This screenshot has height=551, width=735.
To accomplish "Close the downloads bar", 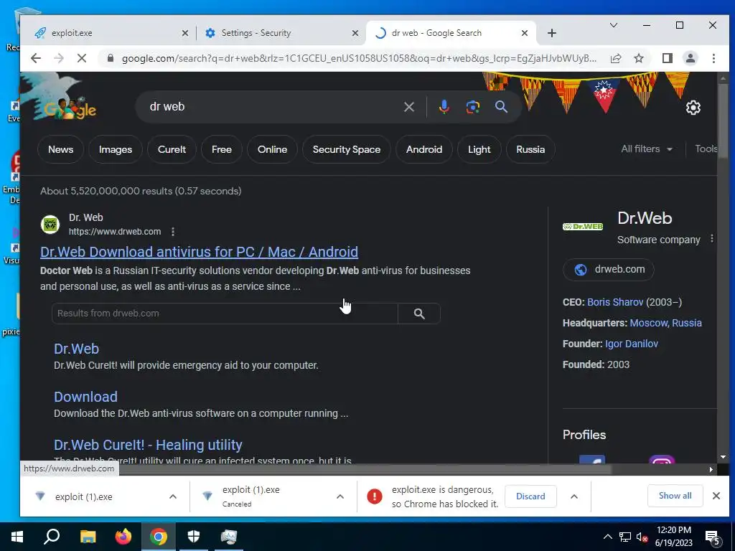I will (716, 496).
